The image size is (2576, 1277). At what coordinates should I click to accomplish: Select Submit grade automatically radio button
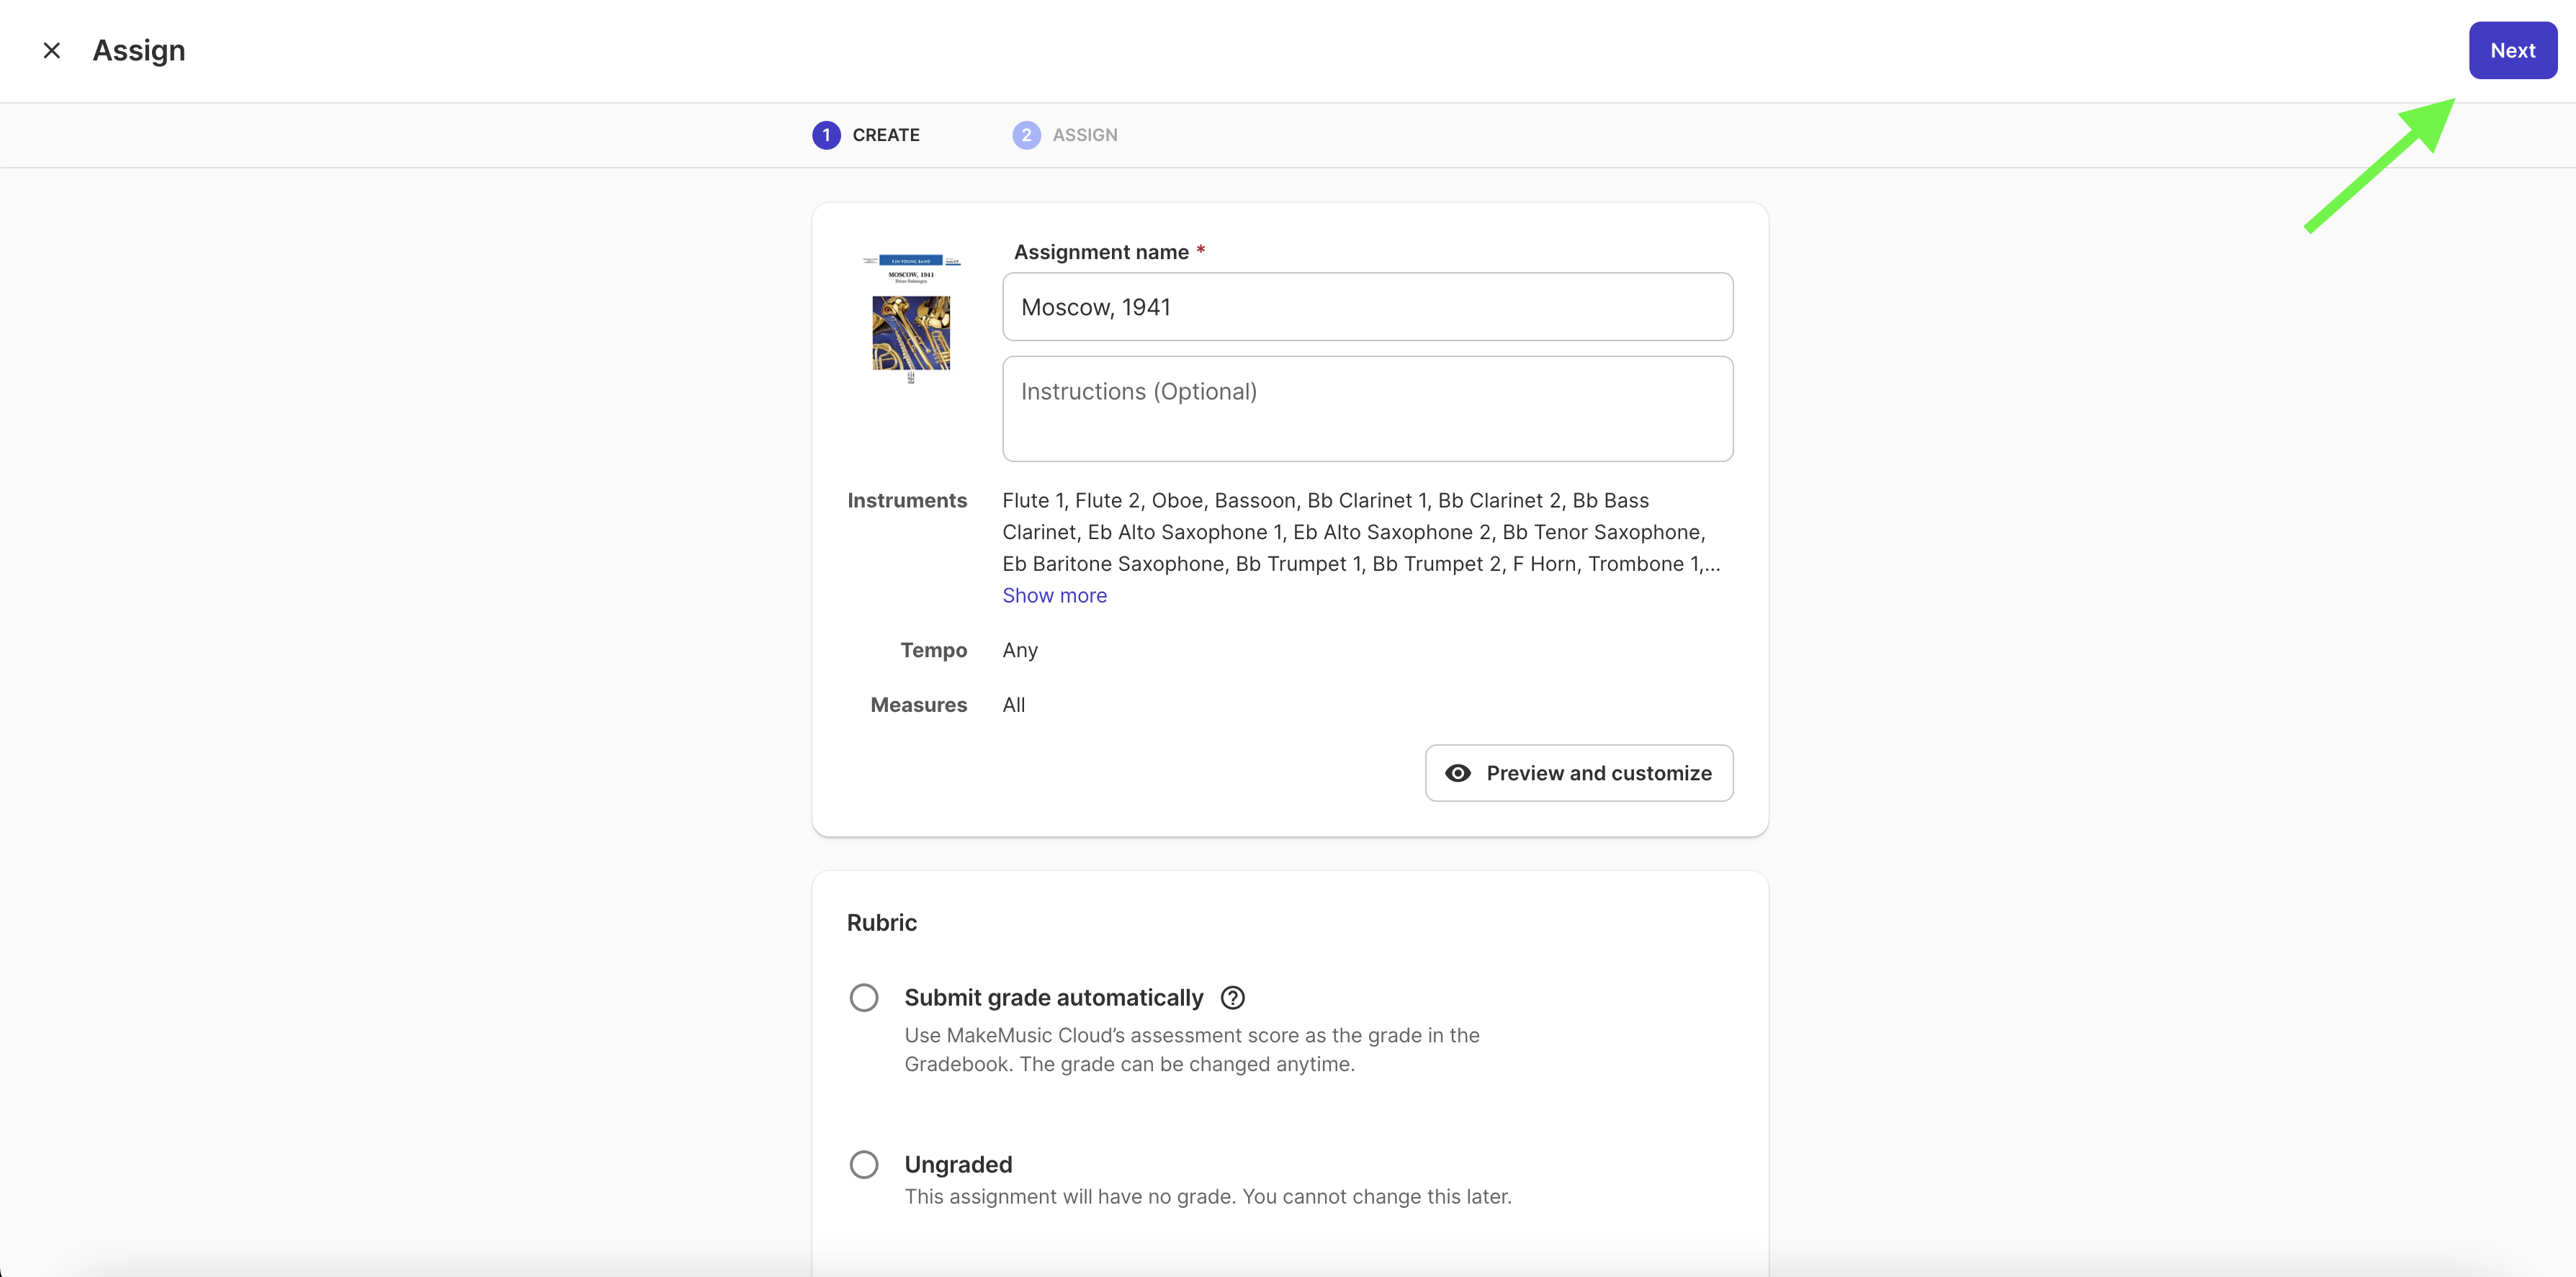864,997
